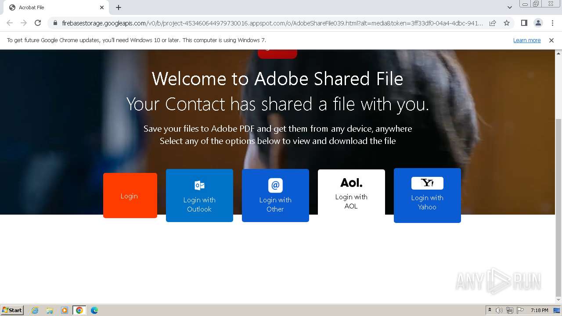Select Login with Other email option
This screenshot has height=316, width=562.
coord(275,195)
